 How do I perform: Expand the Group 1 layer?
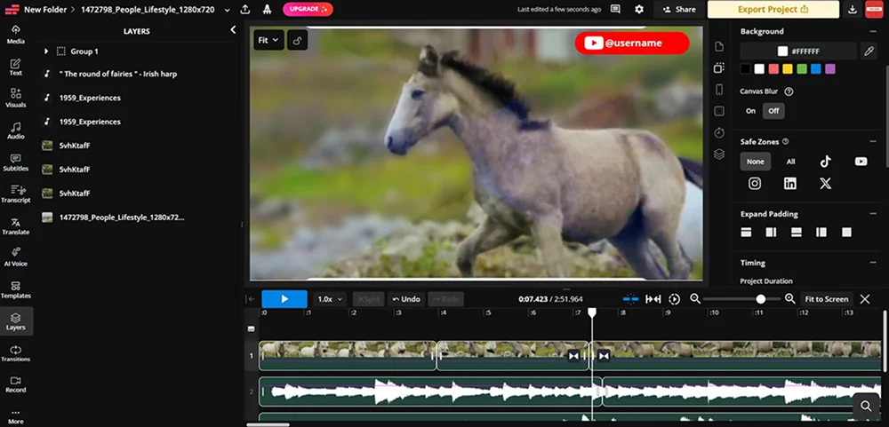tap(46, 51)
